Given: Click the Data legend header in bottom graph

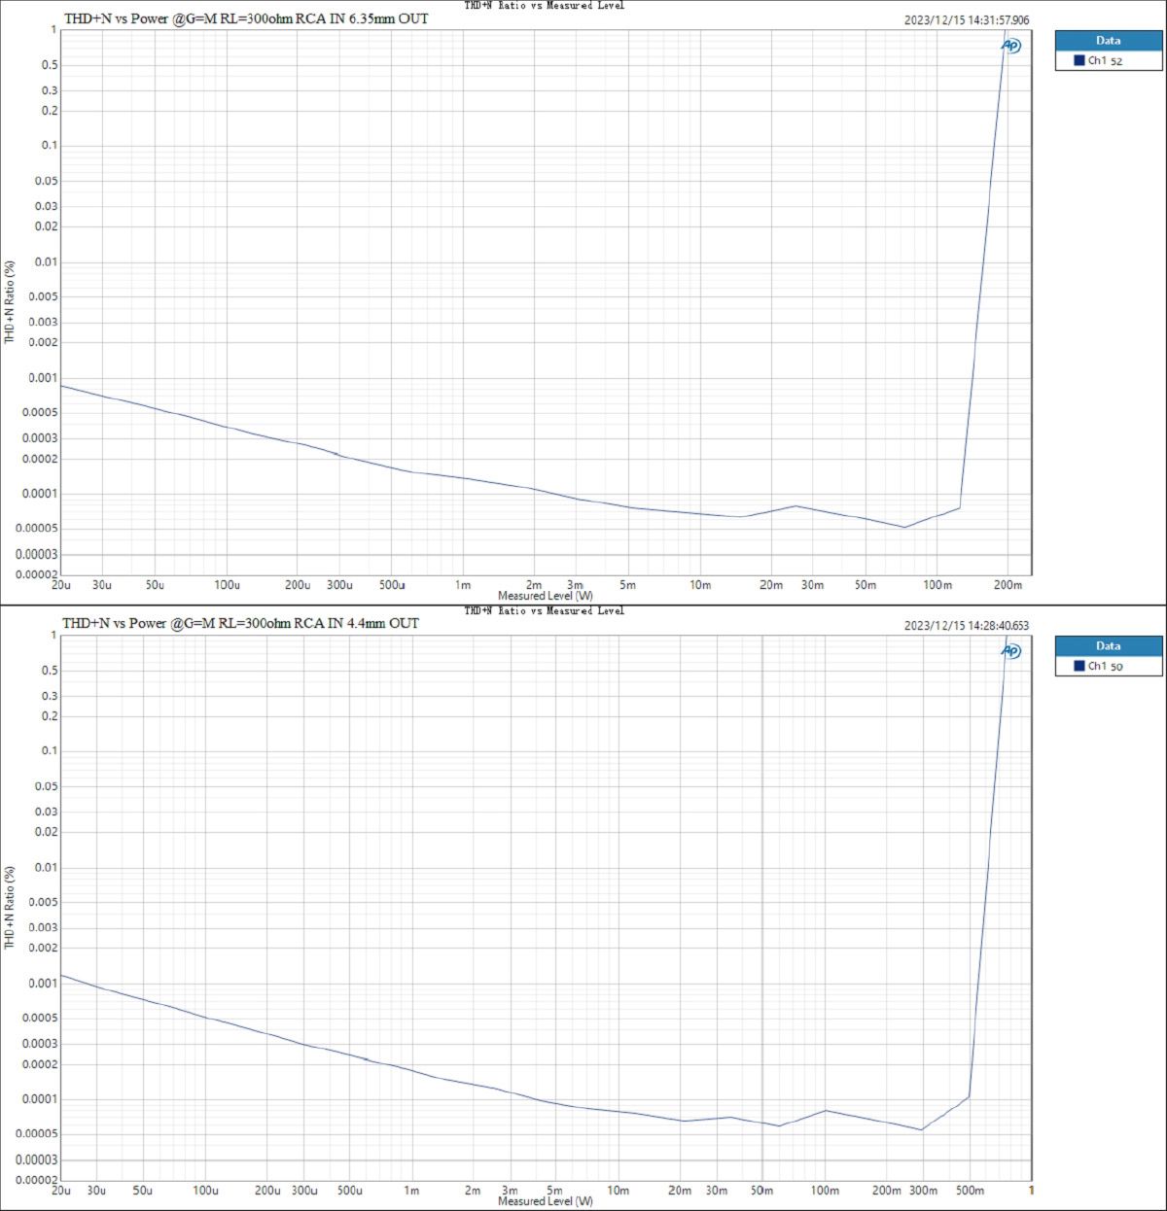Looking at the screenshot, I should [1108, 645].
